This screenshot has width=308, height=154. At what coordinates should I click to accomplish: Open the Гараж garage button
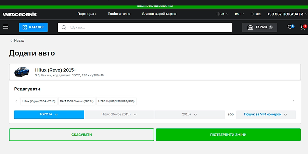pos(259,27)
